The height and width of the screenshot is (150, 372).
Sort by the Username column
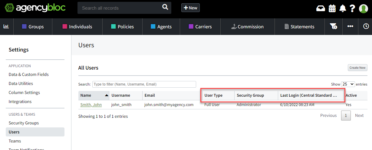pos(126,95)
